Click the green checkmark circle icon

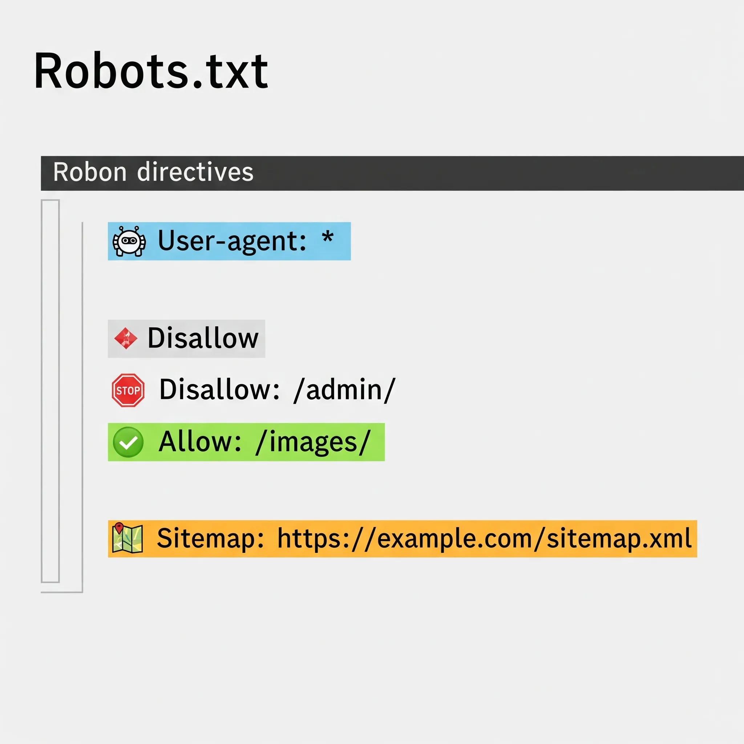(128, 442)
